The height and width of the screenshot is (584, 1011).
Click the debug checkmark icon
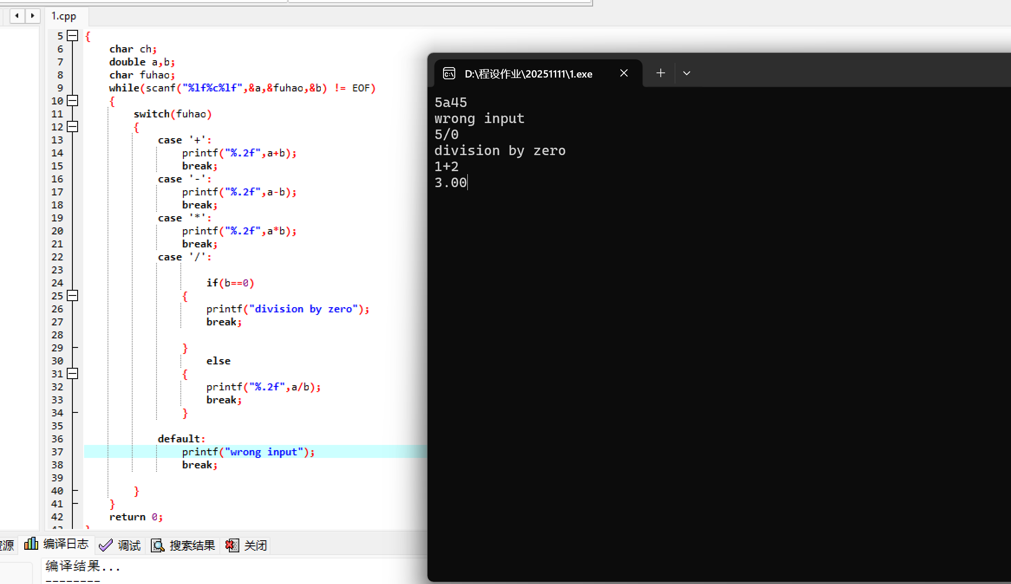coord(105,545)
